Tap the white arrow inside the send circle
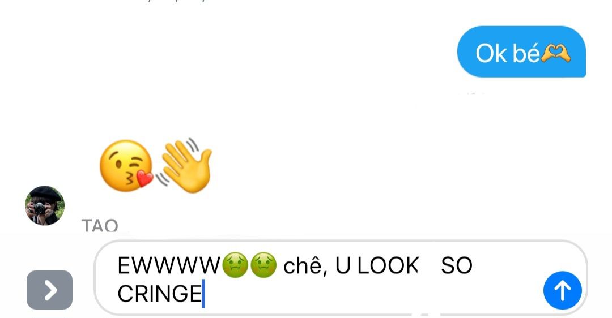612x318 pixels. pos(563,290)
